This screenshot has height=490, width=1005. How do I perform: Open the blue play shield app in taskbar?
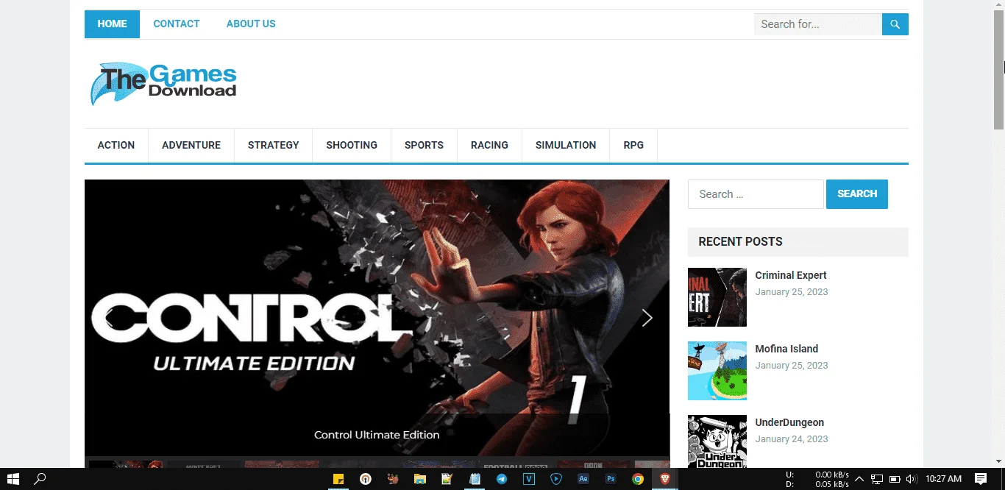pos(555,479)
